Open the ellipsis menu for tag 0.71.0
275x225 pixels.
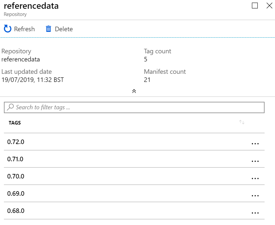tap(256, 160)
